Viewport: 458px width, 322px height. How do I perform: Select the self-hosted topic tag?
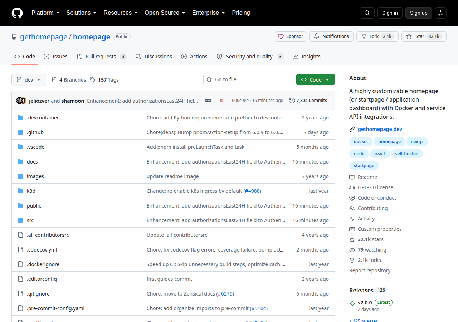coord(407,154)
